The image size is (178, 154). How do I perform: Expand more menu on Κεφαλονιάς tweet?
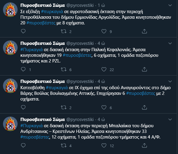170,43
